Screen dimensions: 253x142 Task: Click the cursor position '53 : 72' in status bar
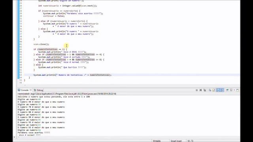click(191, 141)
